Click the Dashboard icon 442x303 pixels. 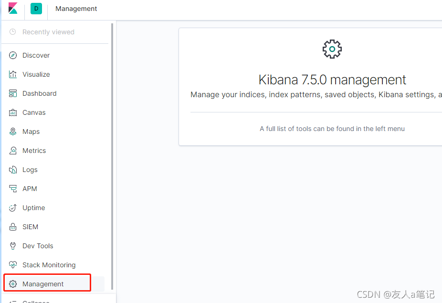pos(13,93)
